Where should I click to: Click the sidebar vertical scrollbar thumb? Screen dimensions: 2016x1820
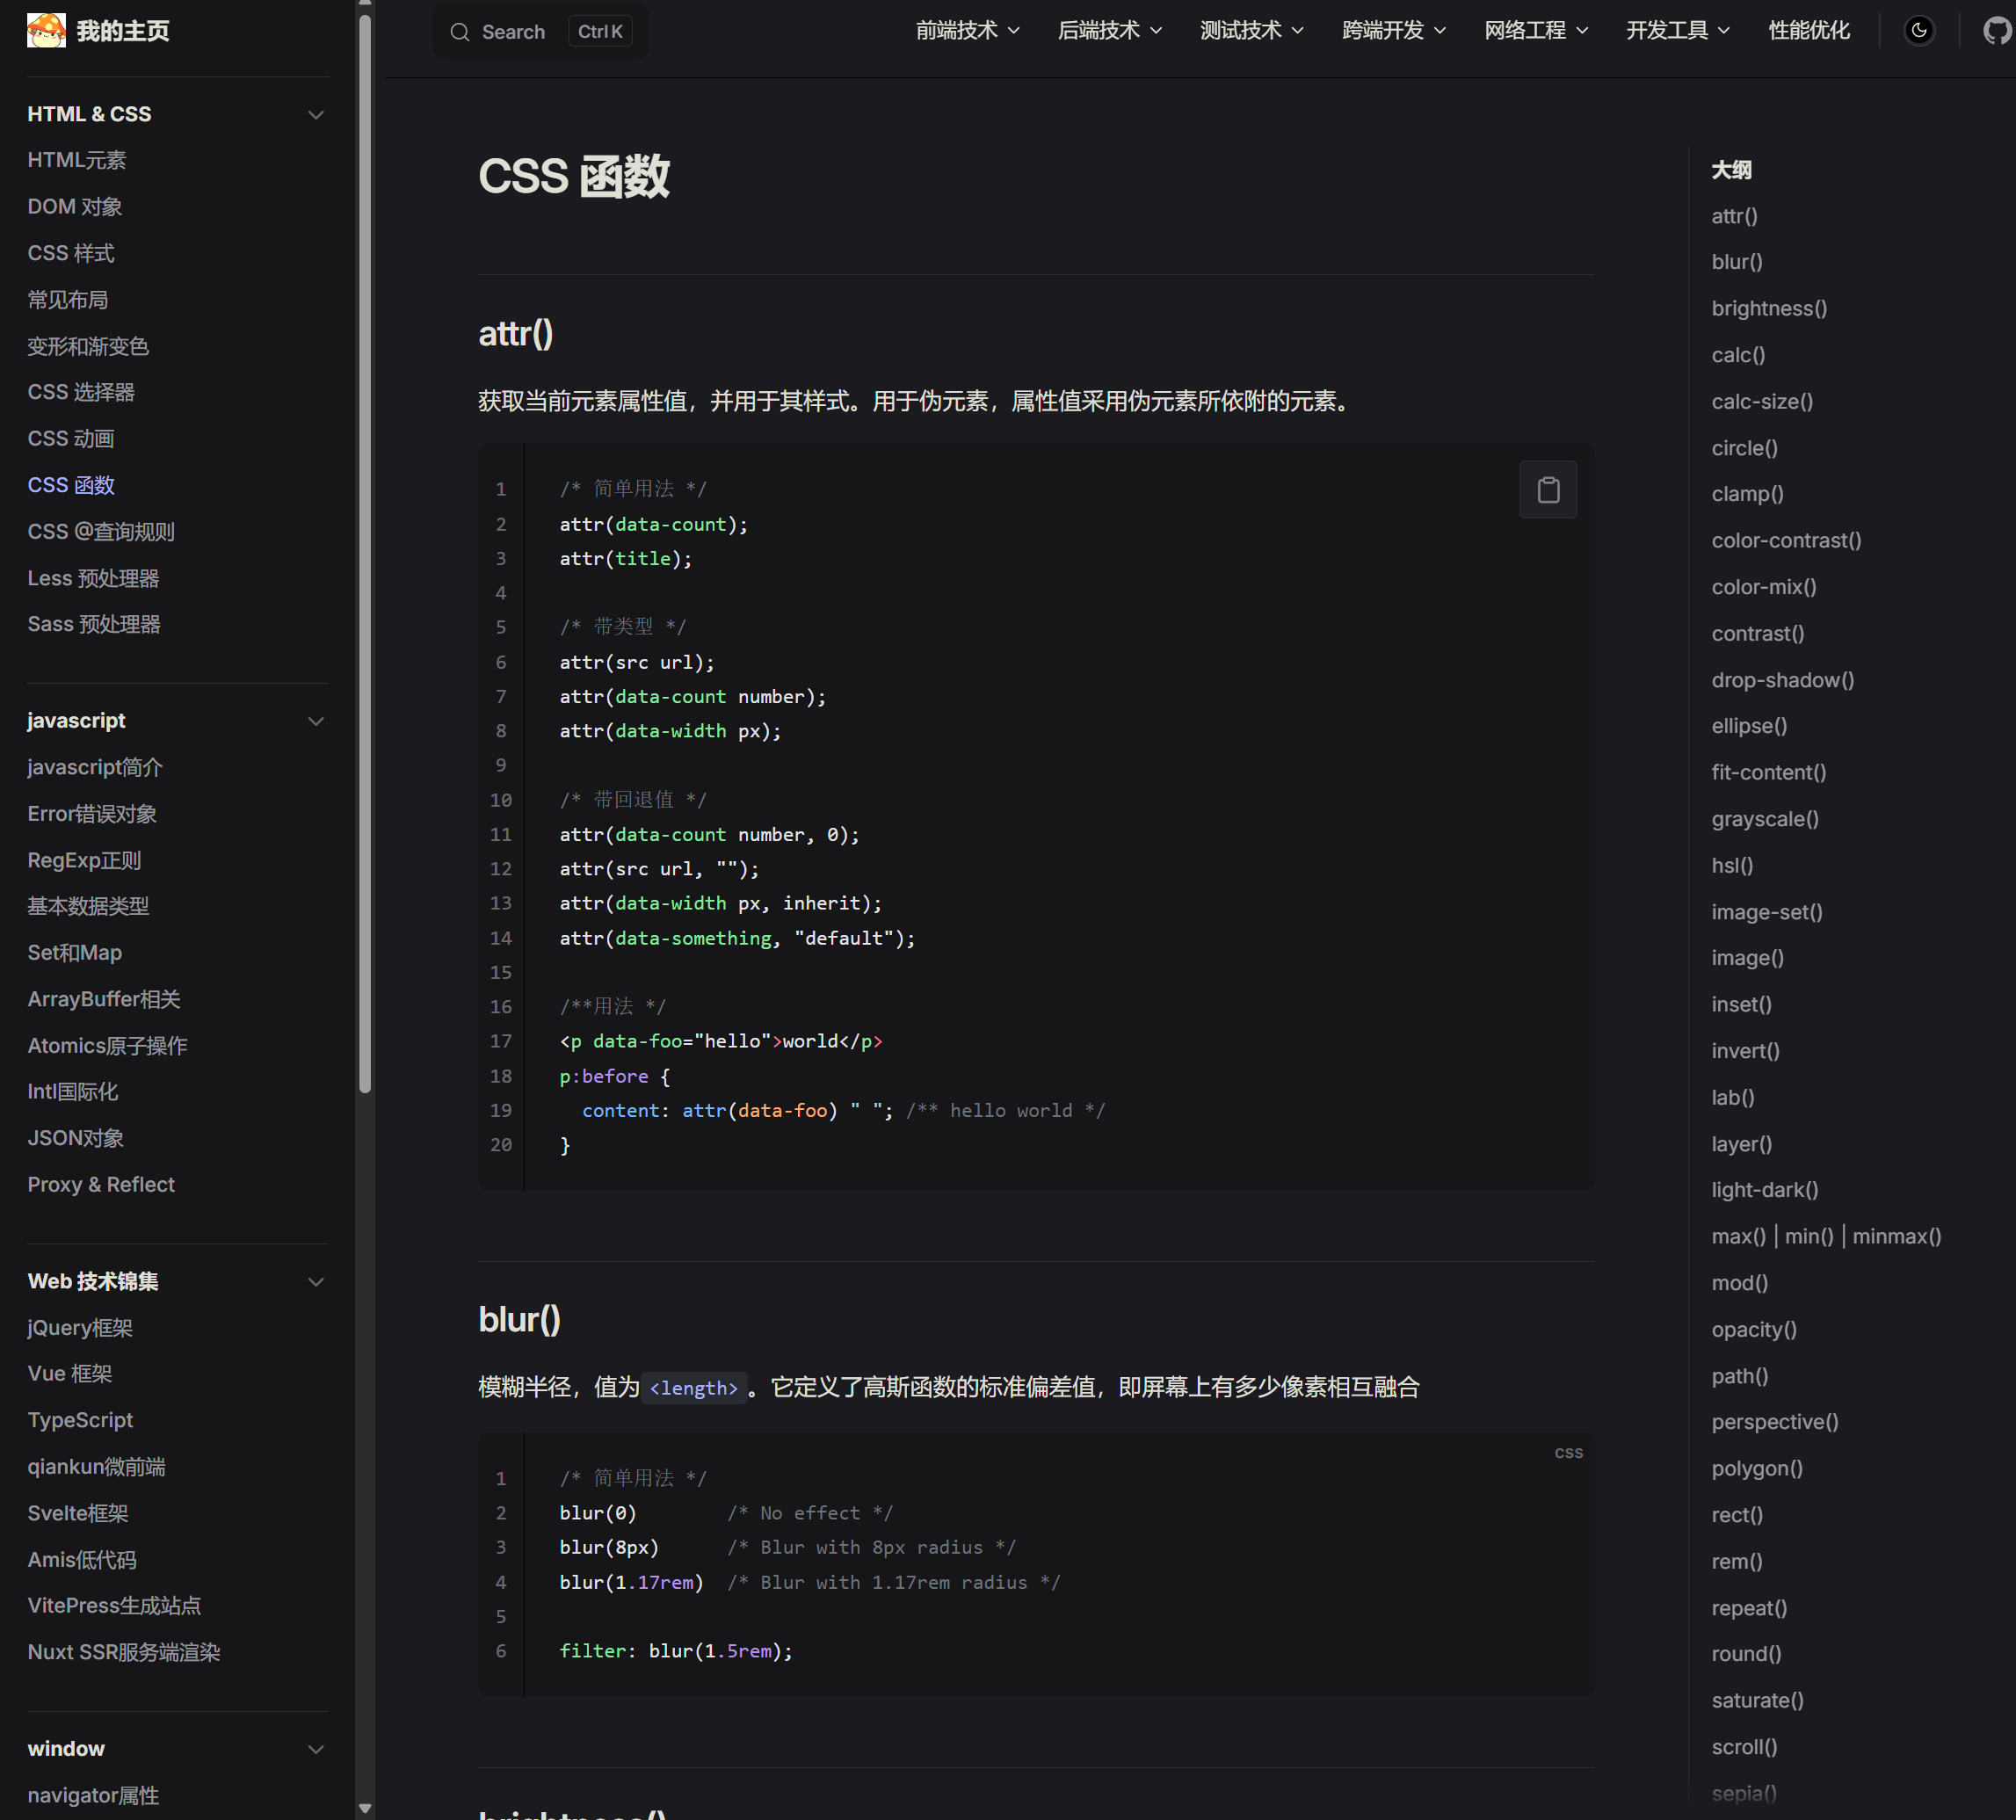point(365,553)
